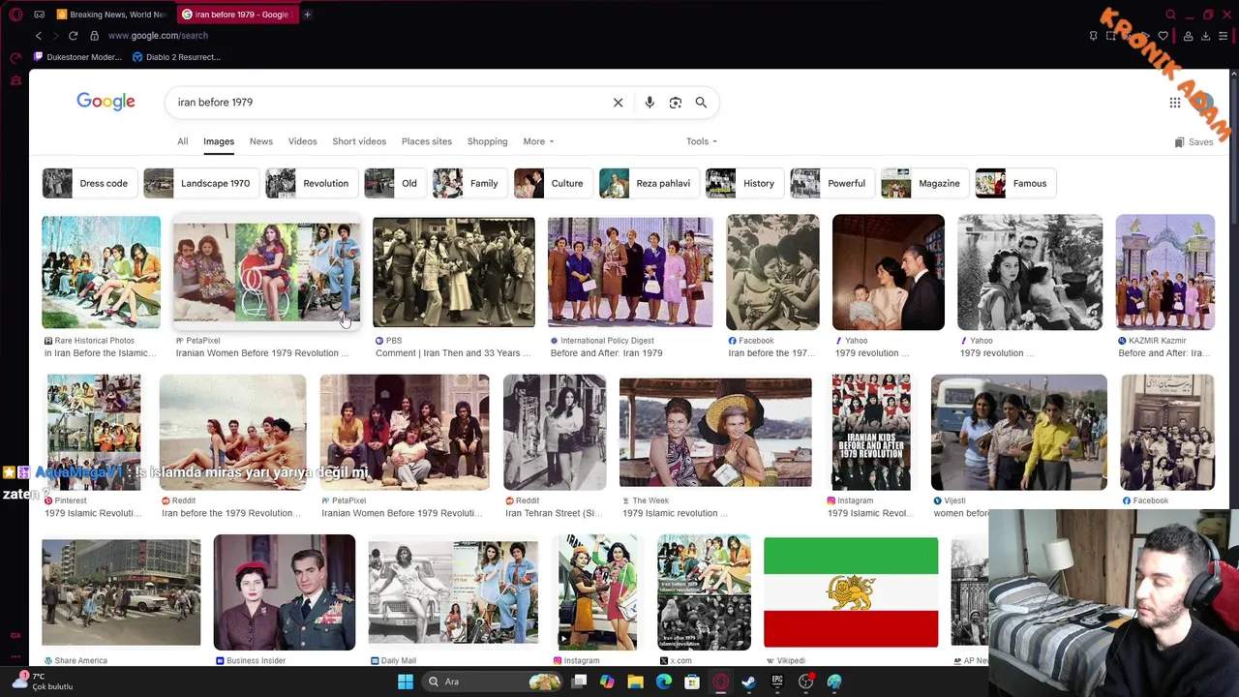This screenshot has height=697, width=1239.
Task: Switch to Videos results tab
Action: point(302,141)
